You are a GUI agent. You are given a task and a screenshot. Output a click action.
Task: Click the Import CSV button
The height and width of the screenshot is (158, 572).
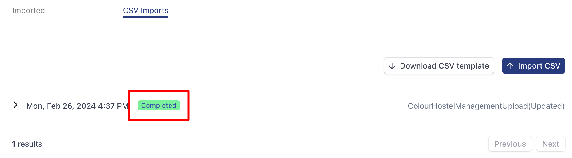[533, 66]
